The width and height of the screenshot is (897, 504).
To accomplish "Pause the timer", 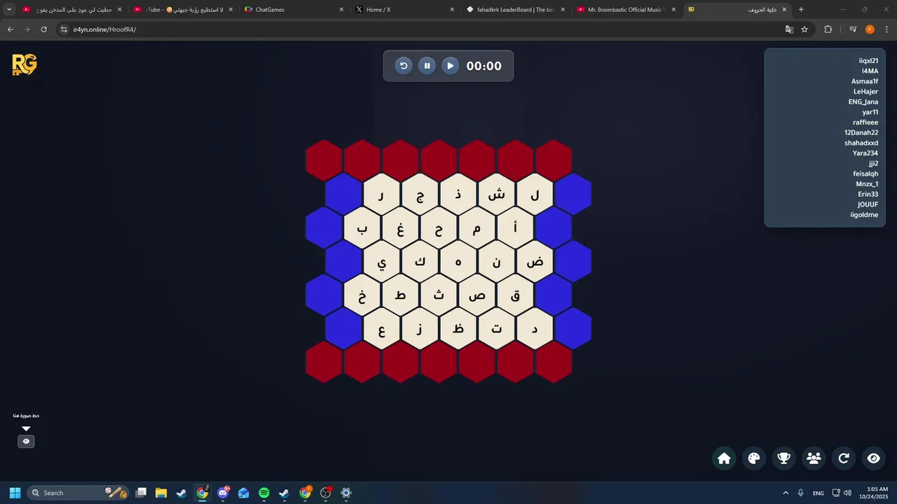I will (x=427, y=66).
